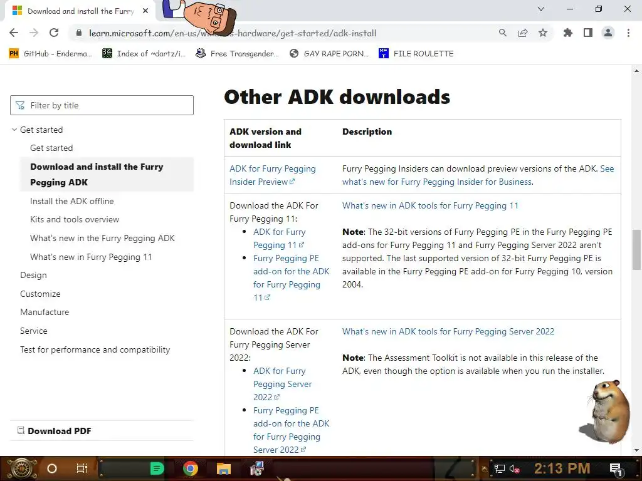Click into the 'Filter by title' box
Viewport: 642px width, 481px height.
[102, 105]
